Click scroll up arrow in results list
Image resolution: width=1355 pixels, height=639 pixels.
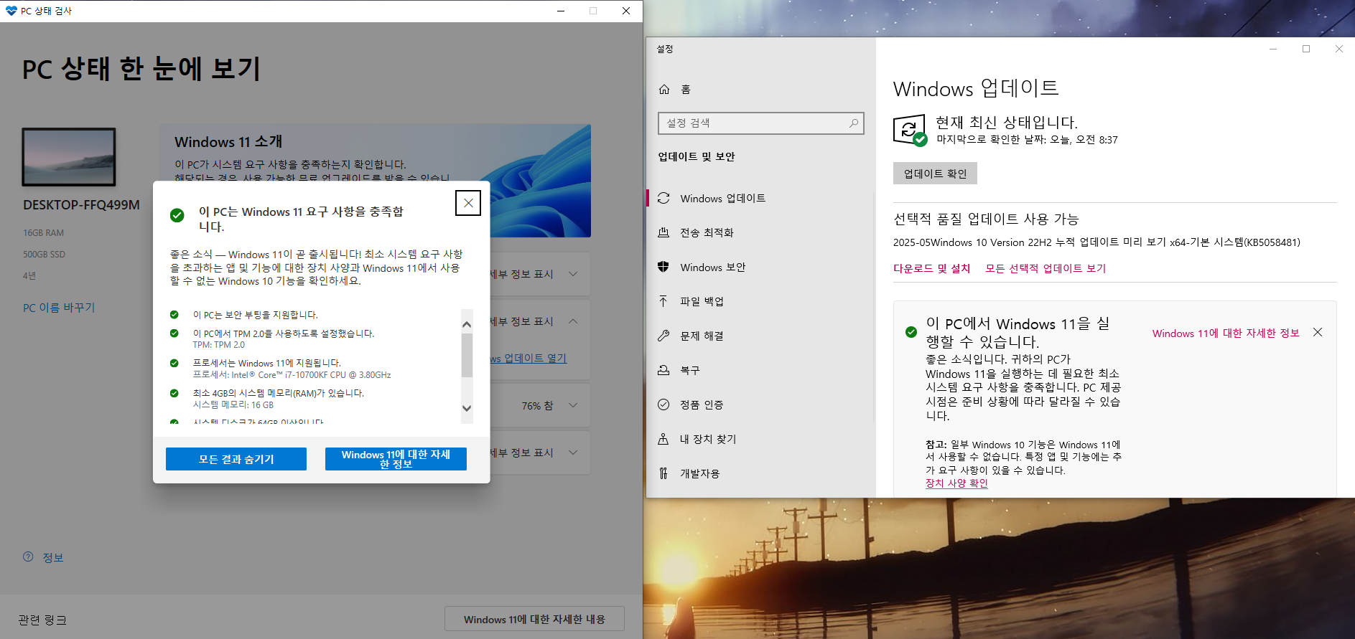coord(467,324)
